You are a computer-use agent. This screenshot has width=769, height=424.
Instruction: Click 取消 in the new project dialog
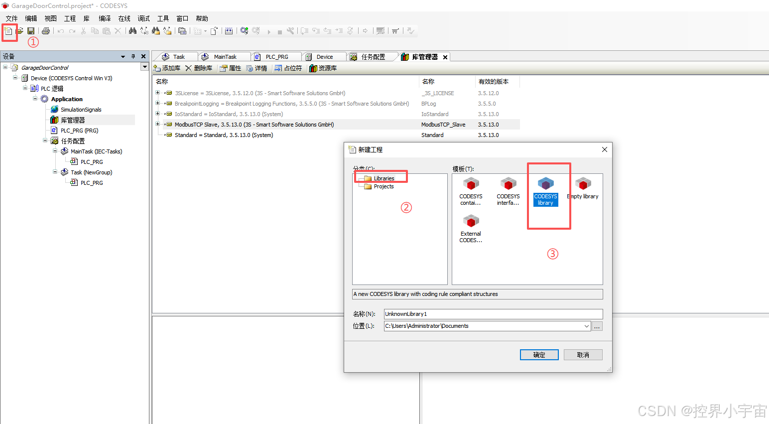(583, 355)
